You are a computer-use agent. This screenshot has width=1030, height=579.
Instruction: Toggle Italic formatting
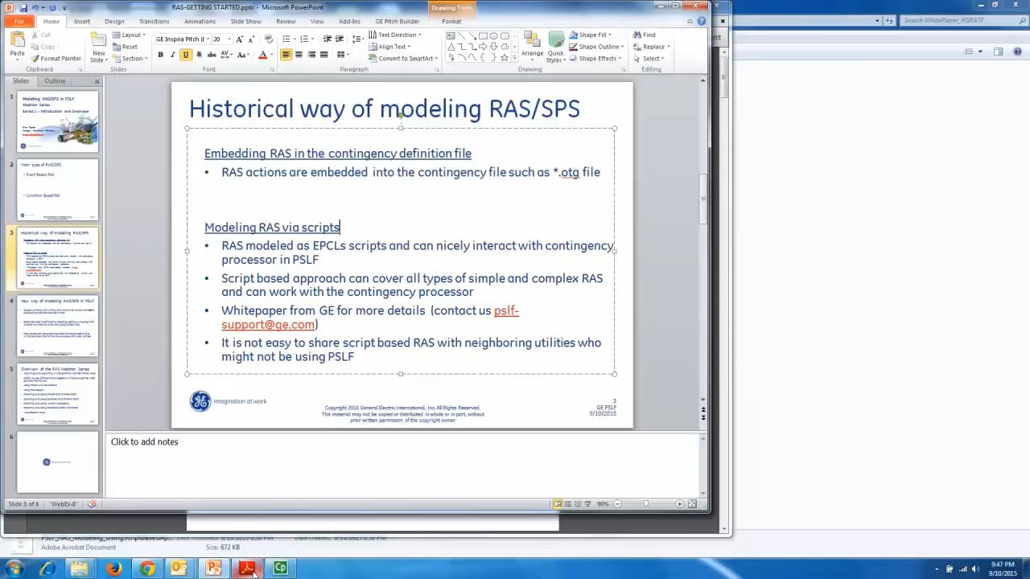(173, 55)
